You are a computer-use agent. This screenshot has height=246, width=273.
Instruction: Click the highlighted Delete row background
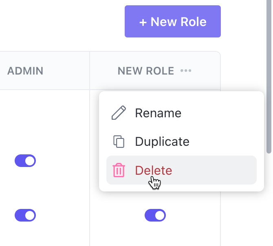[x=220, y=170]
